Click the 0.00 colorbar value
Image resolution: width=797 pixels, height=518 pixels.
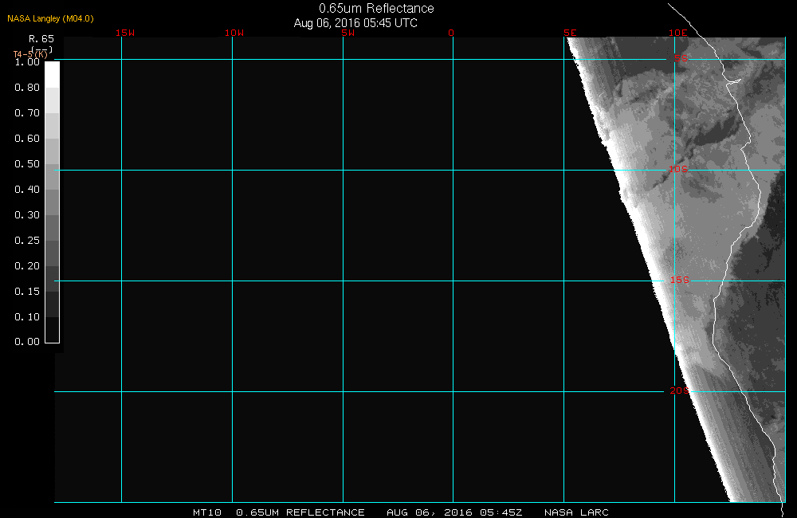coord(27,342)
